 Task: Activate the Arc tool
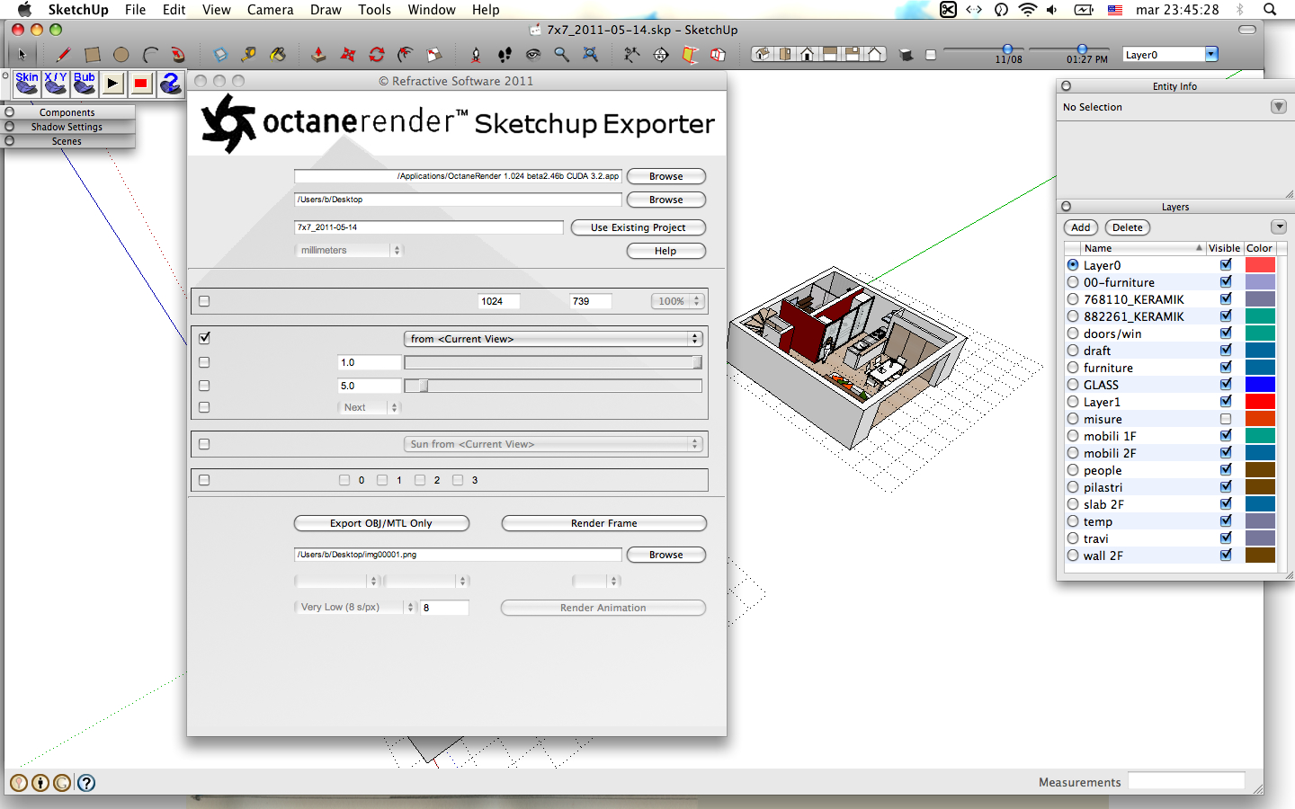[x=150, y=55]
